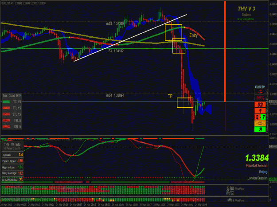The height and width of the screenshot is (207, 277).
Task: Click the red FTL 15 color bar
Action: 6,108
